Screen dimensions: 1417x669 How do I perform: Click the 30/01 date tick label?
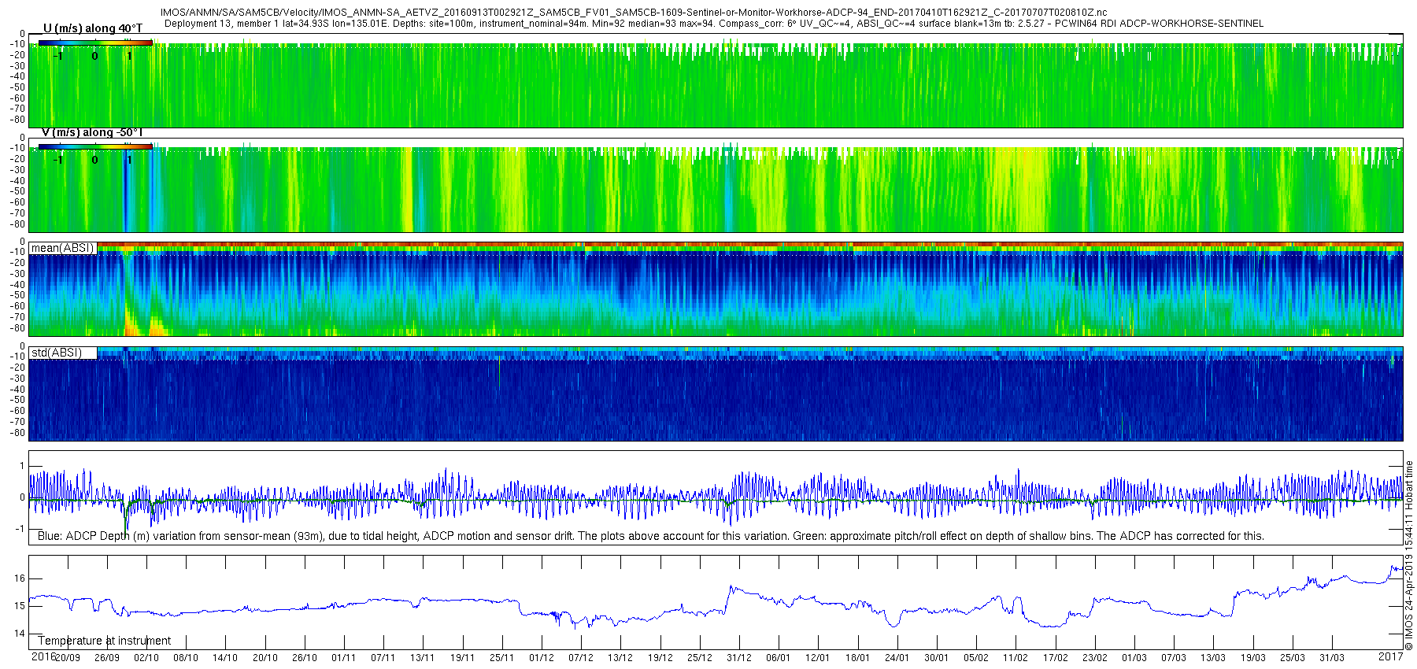936,658
